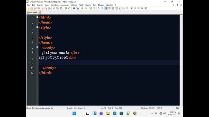Toggle INS insert mode in status bar
This screenshot has width=209, height=117.
coord(177,108)
